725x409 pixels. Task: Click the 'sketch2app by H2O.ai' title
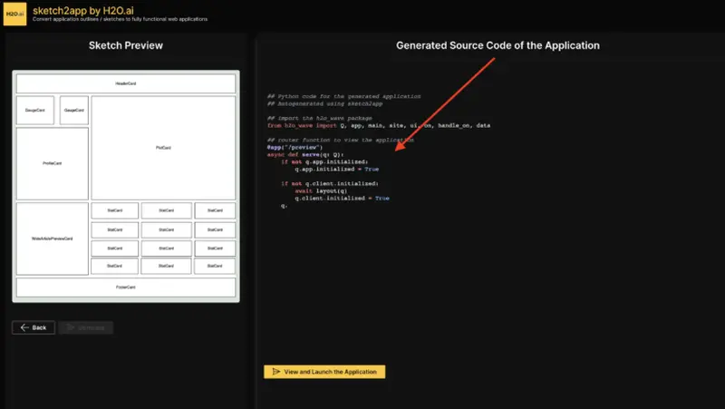83,10
